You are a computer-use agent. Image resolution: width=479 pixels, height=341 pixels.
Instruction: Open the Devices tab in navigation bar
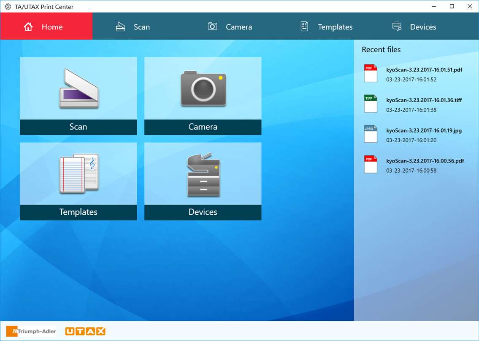pos(414,27)
